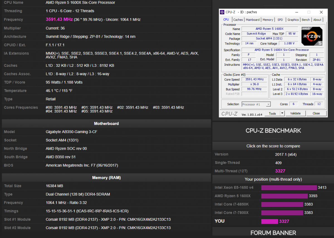
Task: Click Slot #1 Module Corsair value
Action: click(x=108, y=219)
